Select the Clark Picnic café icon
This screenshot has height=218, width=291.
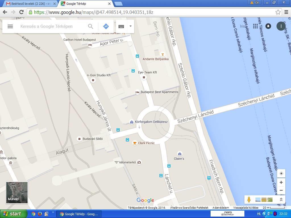click(x=135, y=143)
